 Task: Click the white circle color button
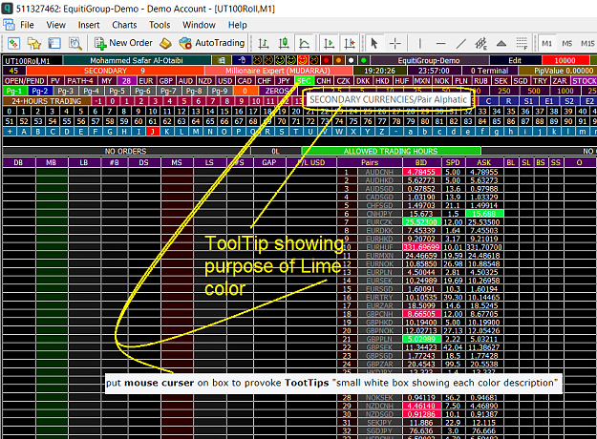[x=352, y=60]
